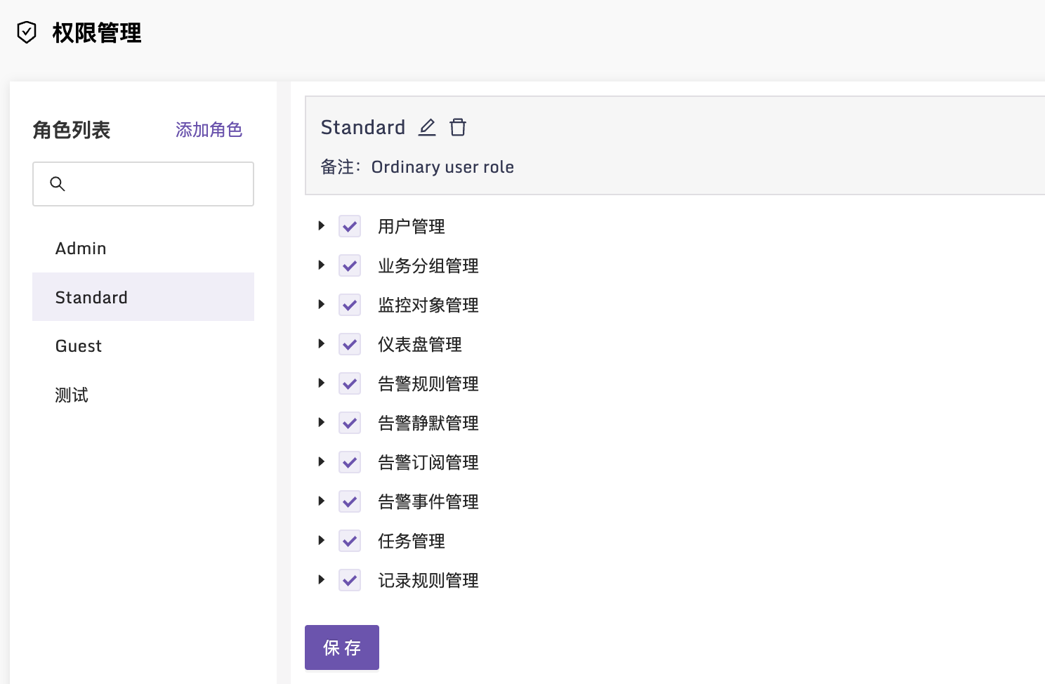
Task: Select the 测试 role in the list
Action: [143, 395]
